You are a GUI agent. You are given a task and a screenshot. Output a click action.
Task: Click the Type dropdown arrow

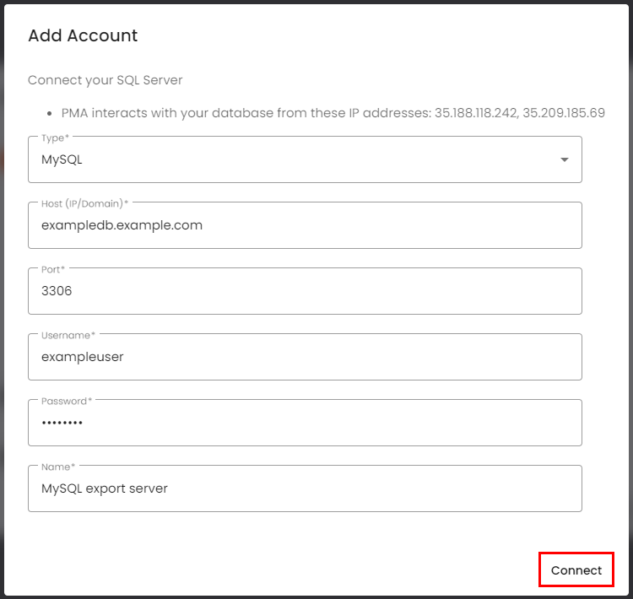pyautogui.click(x=564, y=160)
